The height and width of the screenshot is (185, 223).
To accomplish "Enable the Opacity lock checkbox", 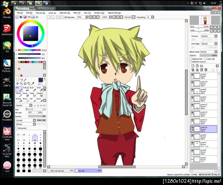I will 191,59.
